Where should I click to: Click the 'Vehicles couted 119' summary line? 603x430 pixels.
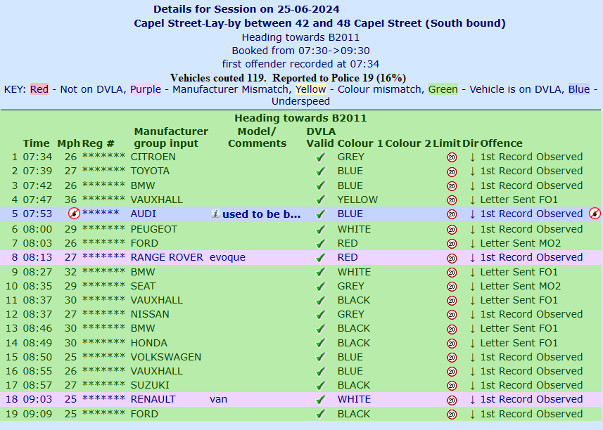(288, 78)
